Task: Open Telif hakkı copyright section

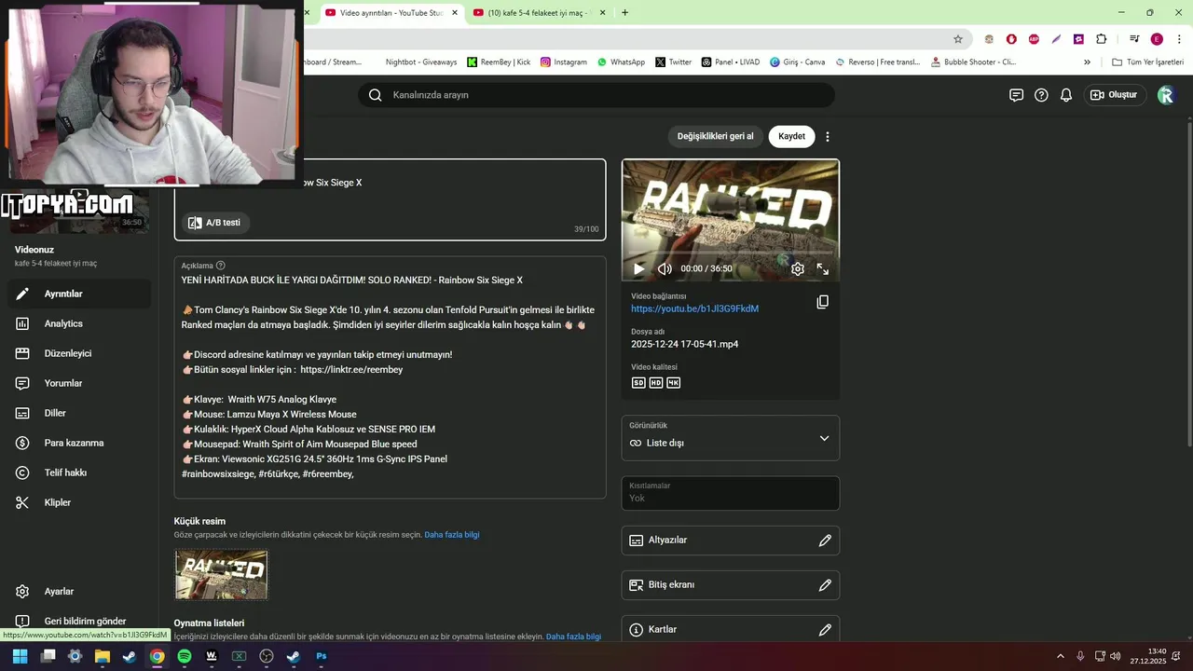Action: (79, 472)
